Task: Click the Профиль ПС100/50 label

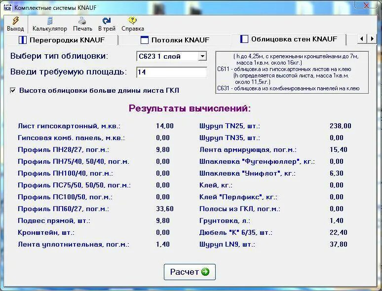Action: 65,197
